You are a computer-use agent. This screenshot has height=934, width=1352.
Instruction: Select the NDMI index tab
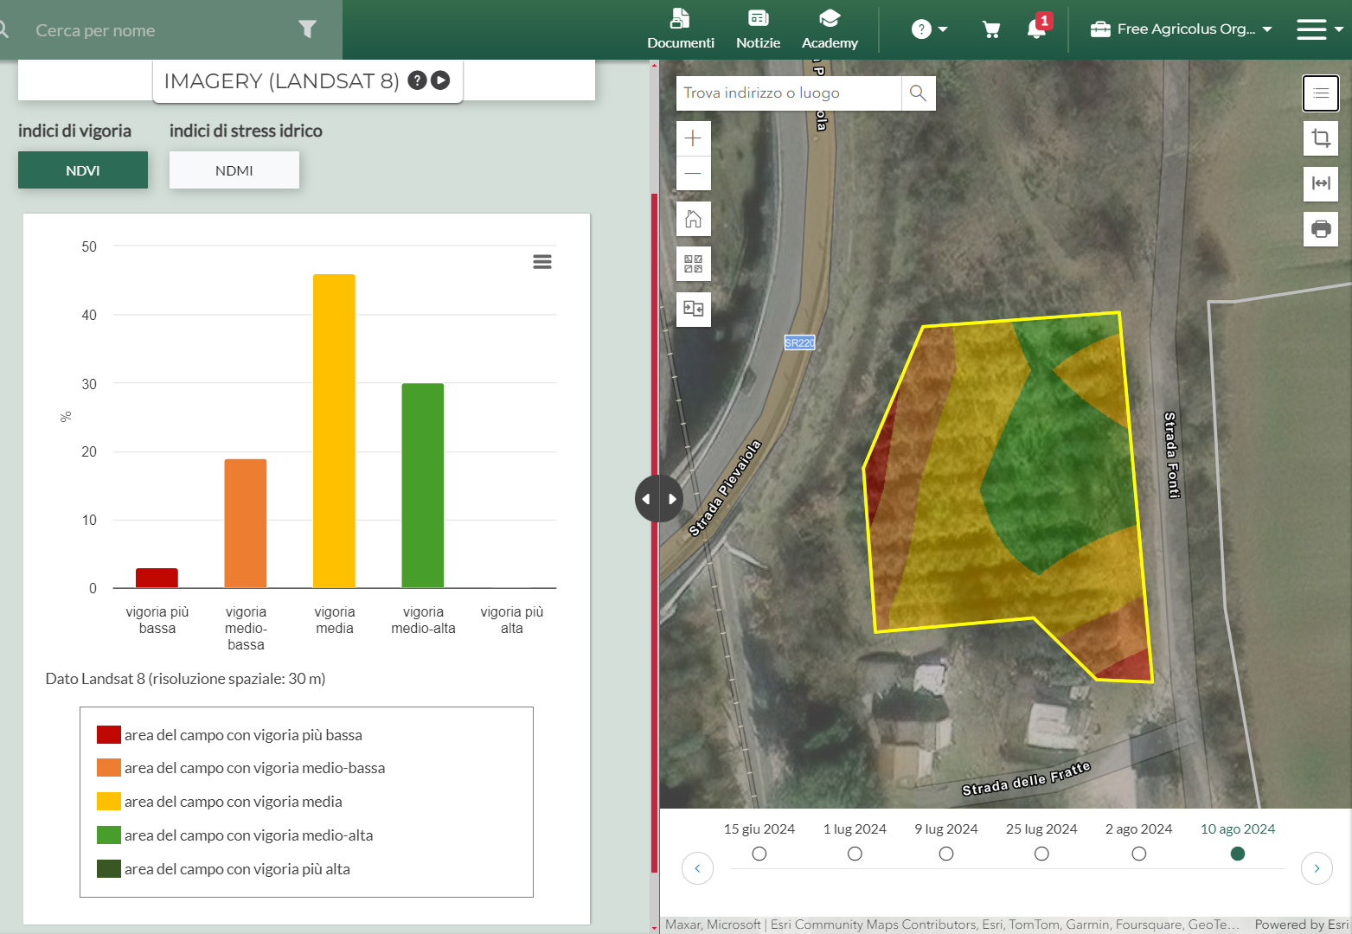coord(234,170)
